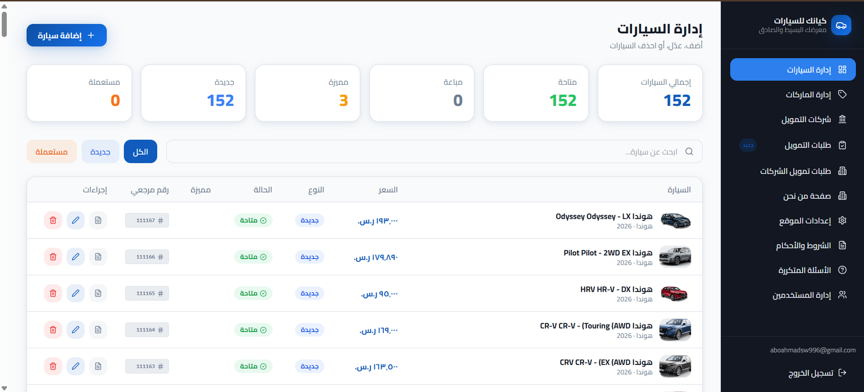The width and height of the screenshot is (864, 392).
Task: Click the الحالة column header
Action: coord(263,190)
